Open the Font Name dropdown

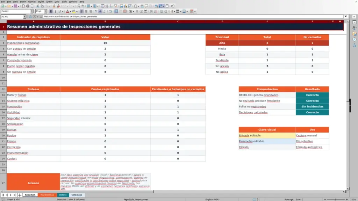32,12
